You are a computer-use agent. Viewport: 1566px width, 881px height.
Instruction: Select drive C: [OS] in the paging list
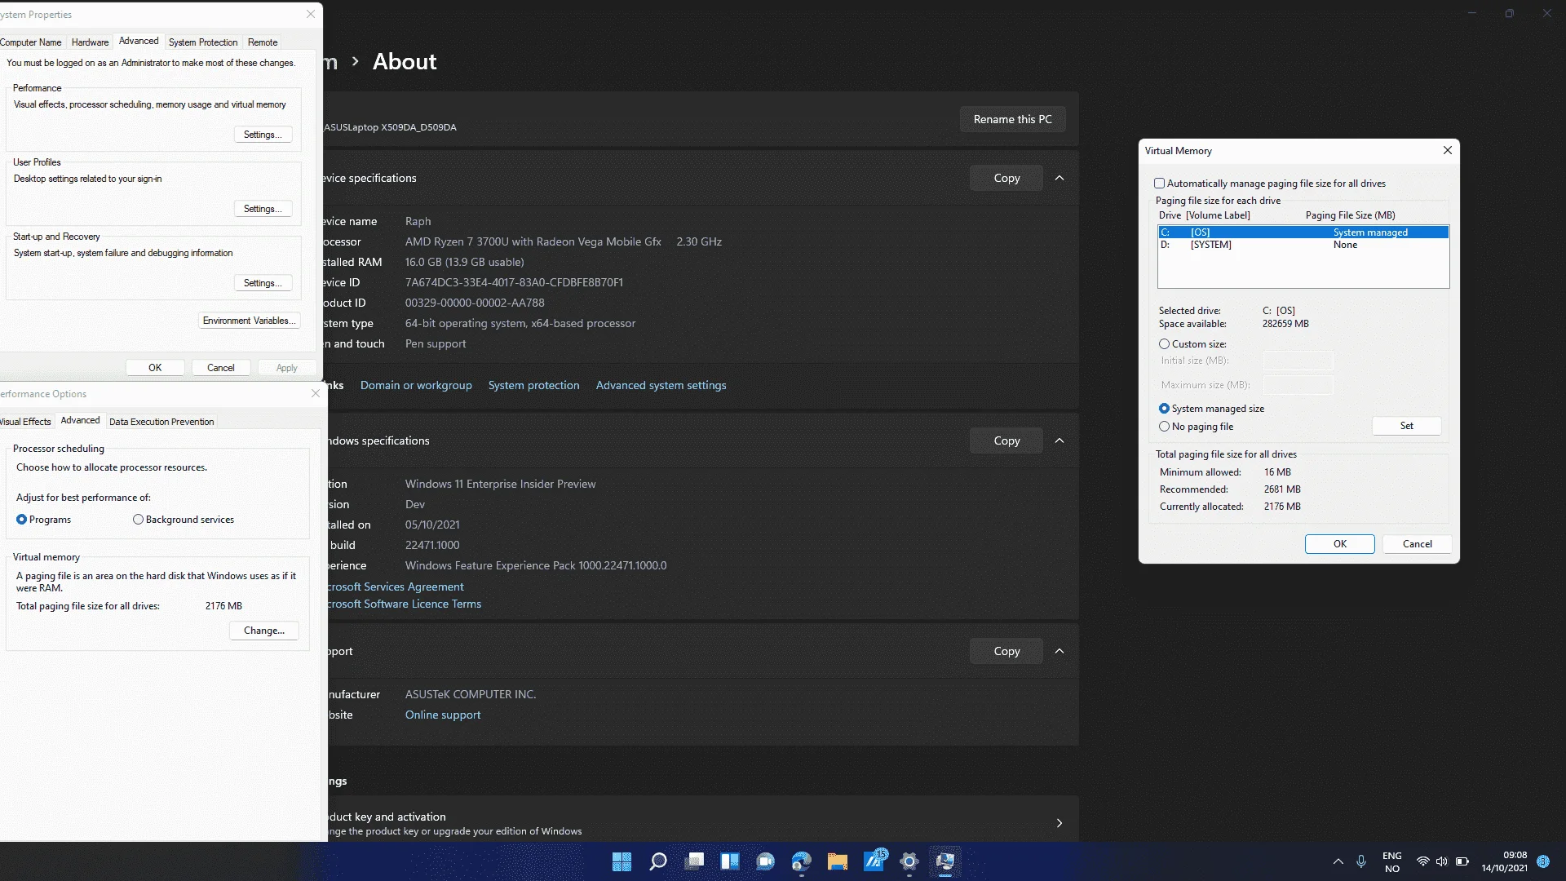1303,232
